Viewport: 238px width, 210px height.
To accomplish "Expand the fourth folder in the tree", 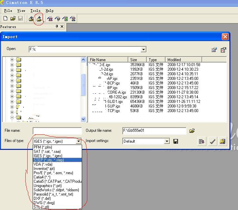I will click(12, 75).
